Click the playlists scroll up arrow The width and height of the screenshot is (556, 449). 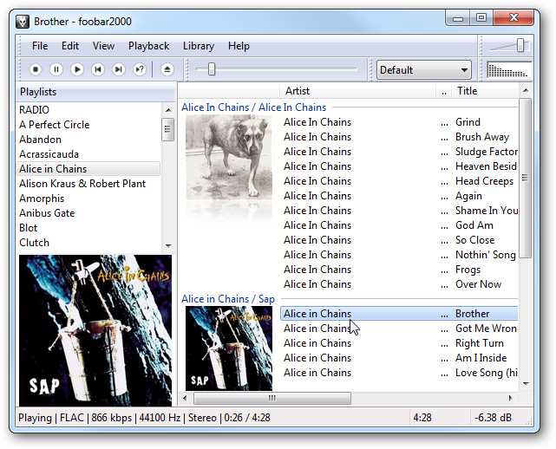[x=168, y=110]
